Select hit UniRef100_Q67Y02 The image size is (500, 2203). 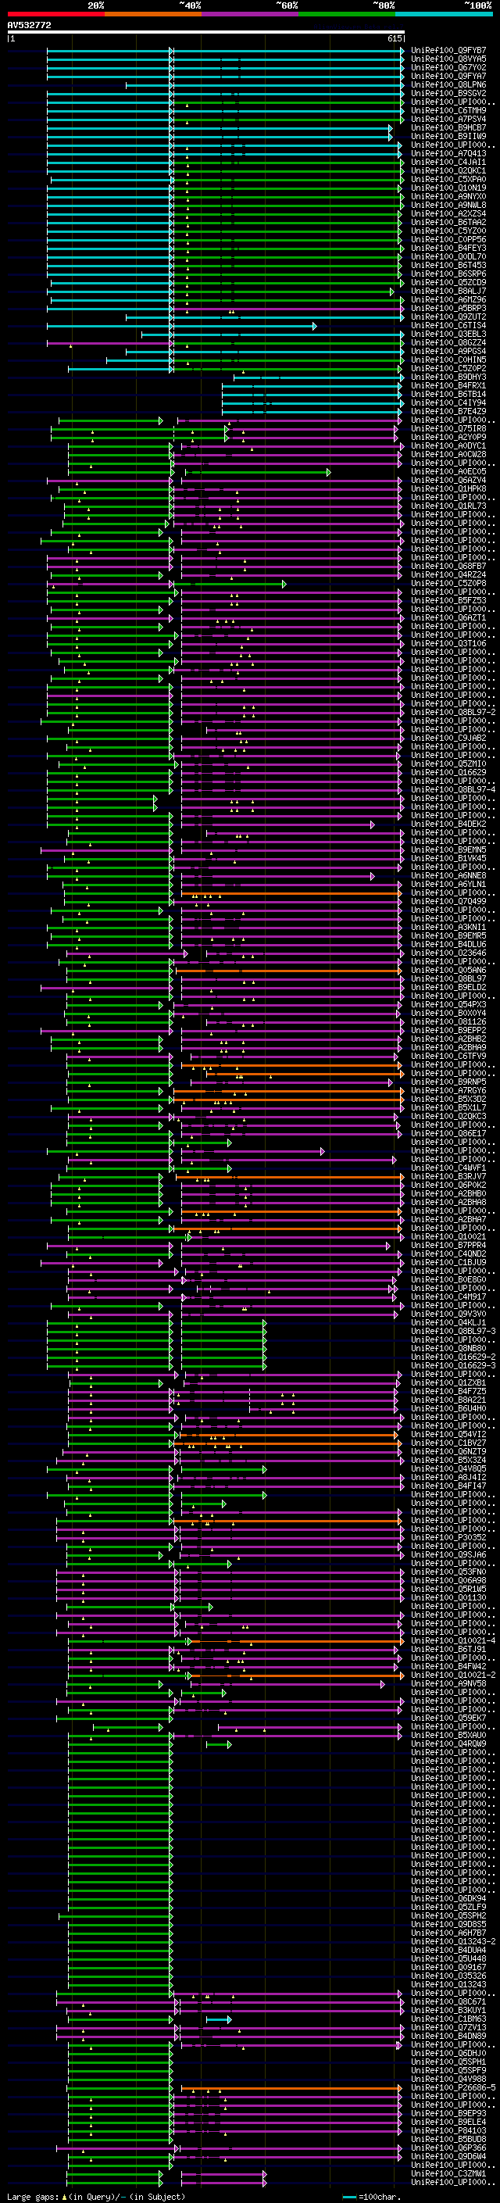pos(448,69)
